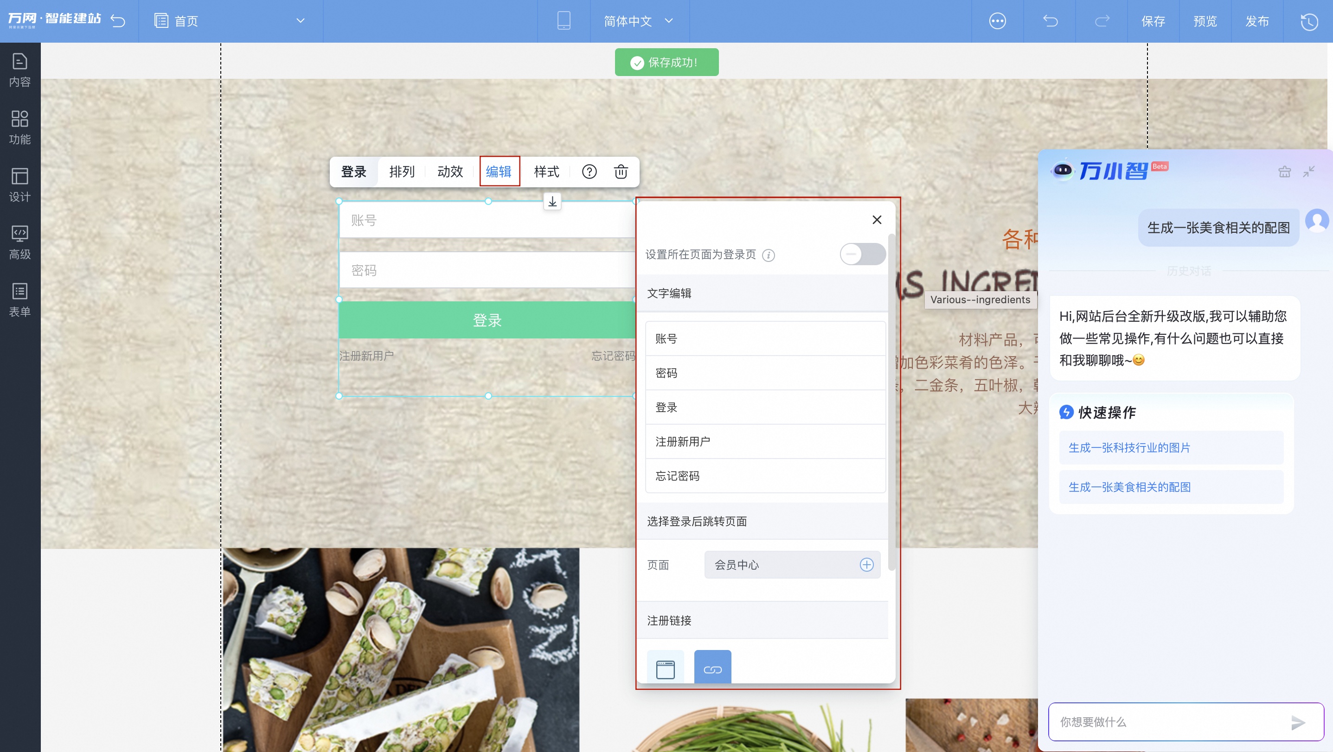
Task: Click the page document icon beside 首页
Action: (x=161, y=21)
